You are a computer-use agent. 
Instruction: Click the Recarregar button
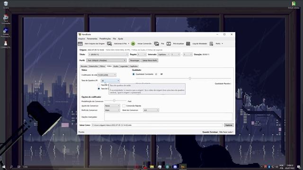tap(134, 60)
